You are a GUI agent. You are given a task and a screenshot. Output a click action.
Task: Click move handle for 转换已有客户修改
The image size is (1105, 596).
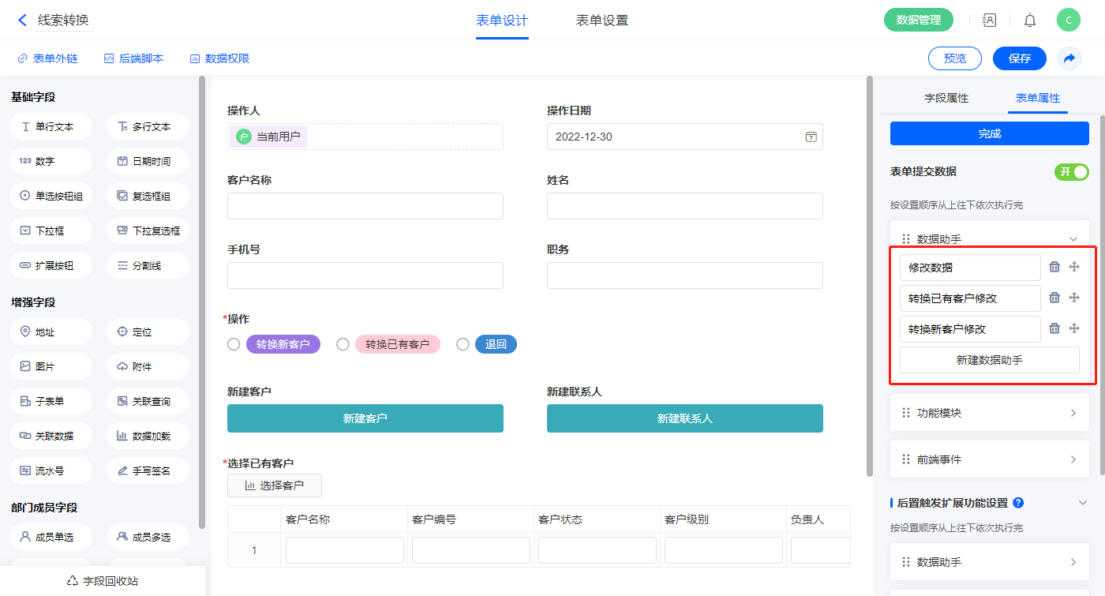[x=1074, y=298]
